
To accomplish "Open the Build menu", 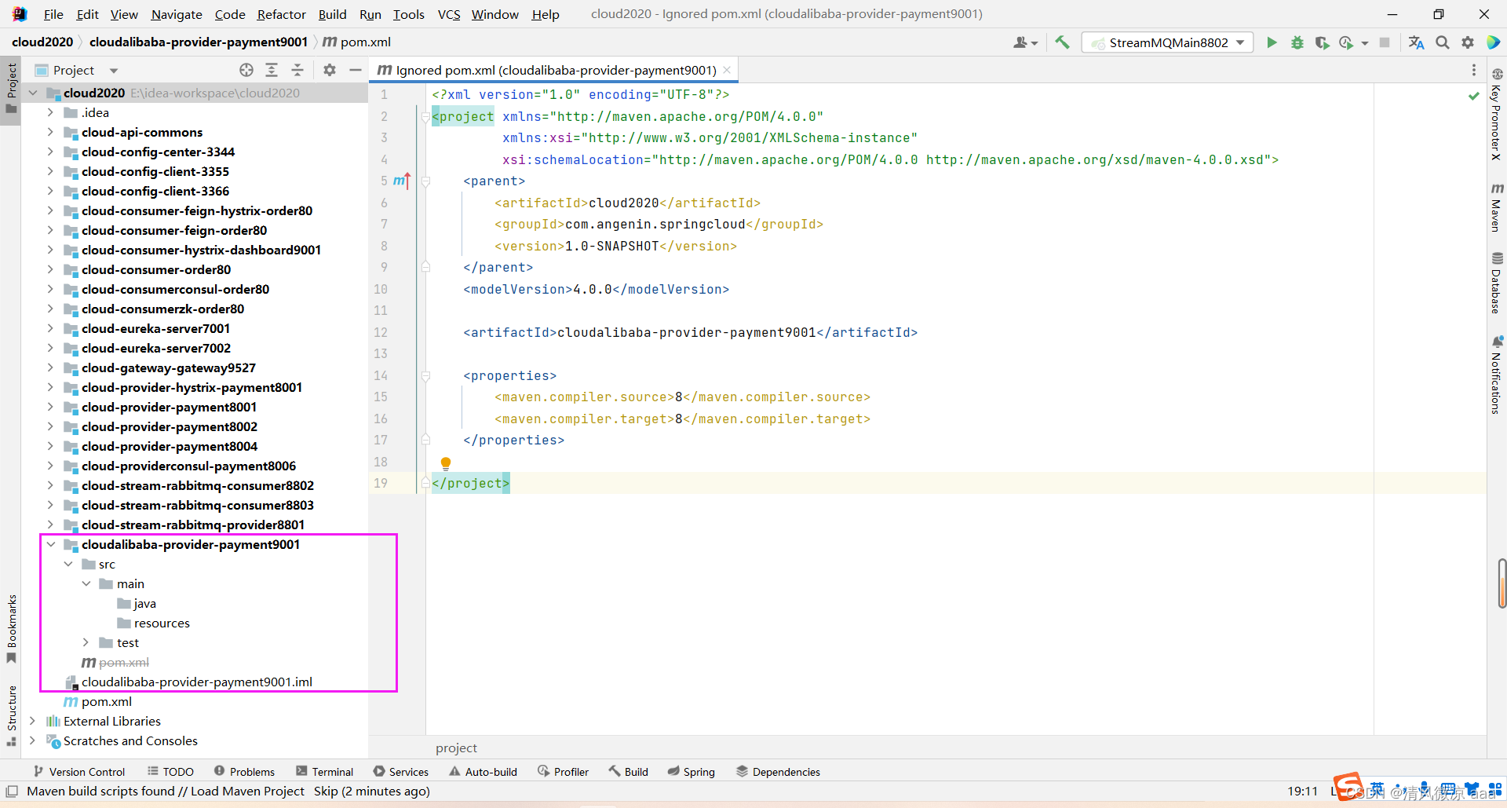I will coord(332,14).
